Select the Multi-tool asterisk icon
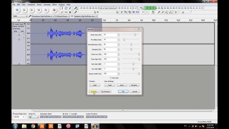The image size is (229, 129). click(x=70, y=12)
